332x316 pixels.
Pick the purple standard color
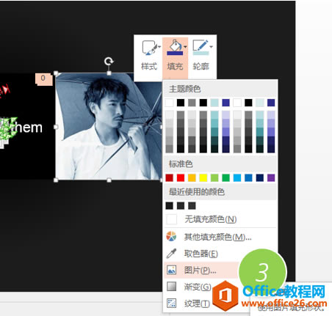click(271, 177)
